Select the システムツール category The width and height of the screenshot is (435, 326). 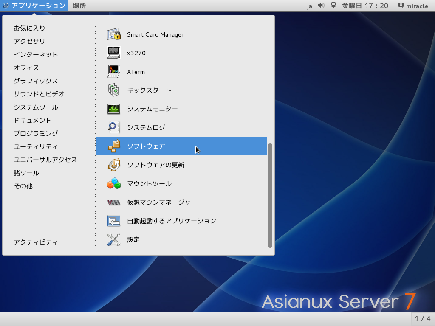click(x=36, y=107)
